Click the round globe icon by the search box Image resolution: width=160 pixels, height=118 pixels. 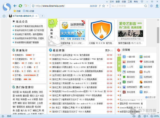point(151,6)
